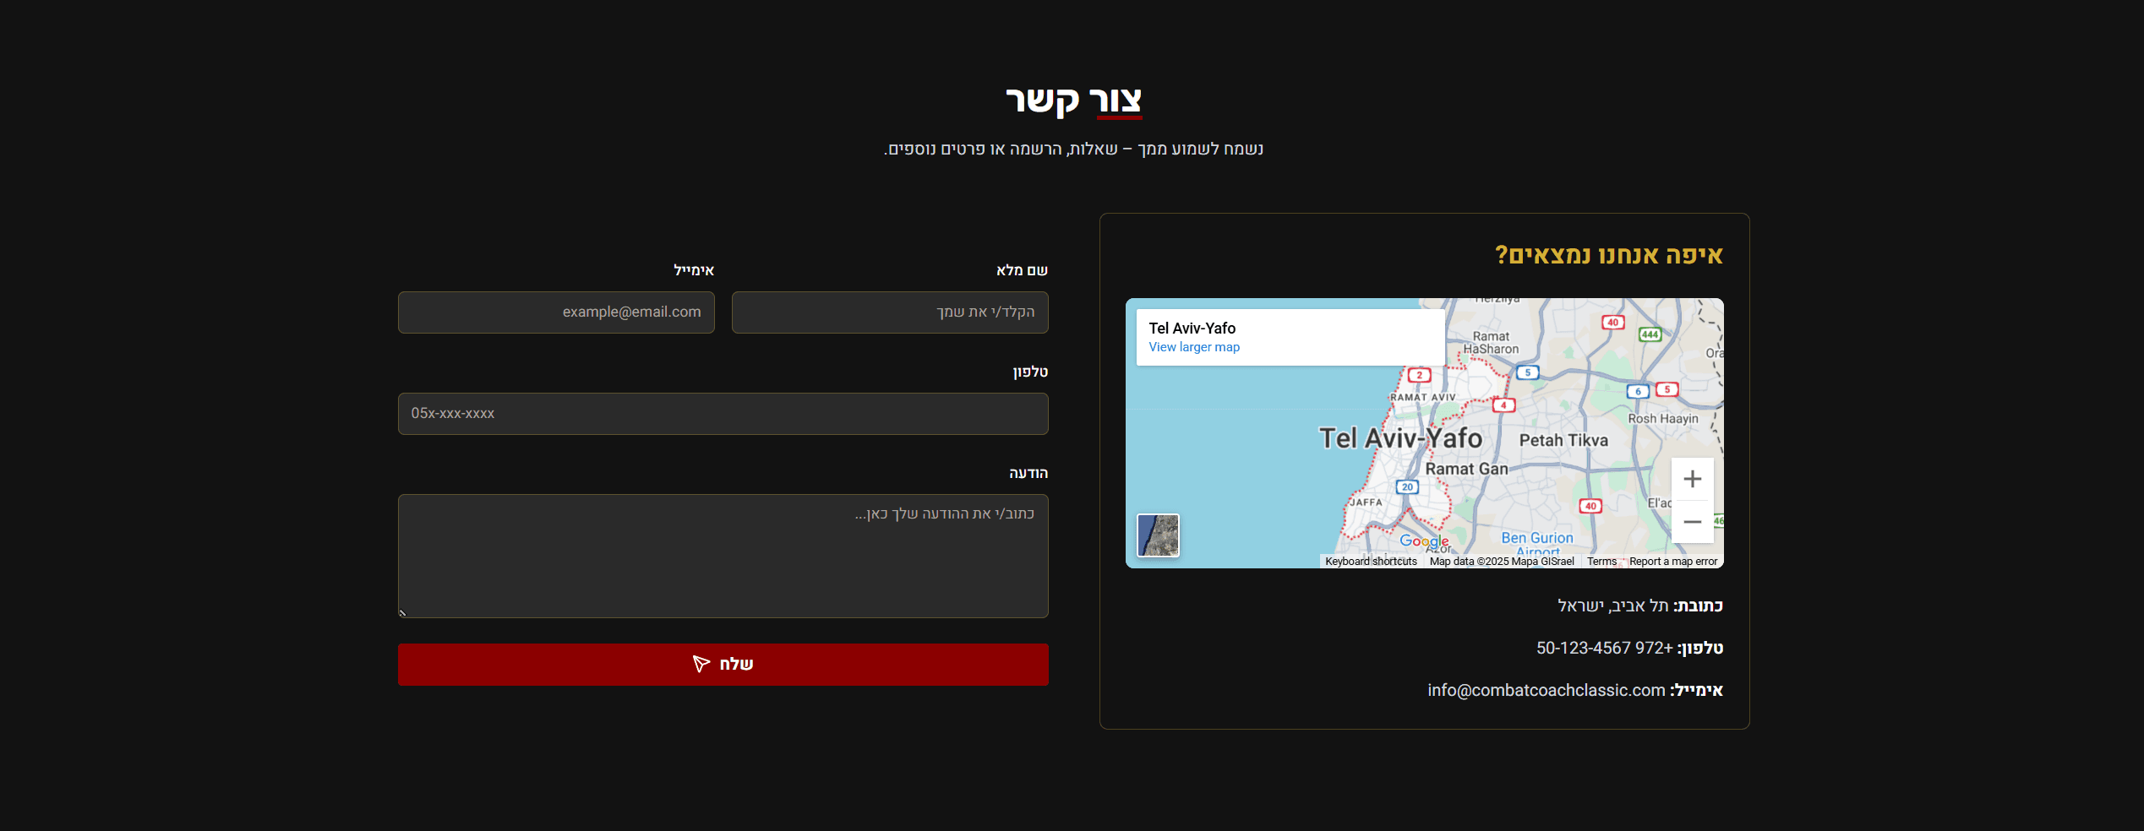Click the route 444 green road shield
This screenshot has width=2144, height=831.
point(1650,334)
